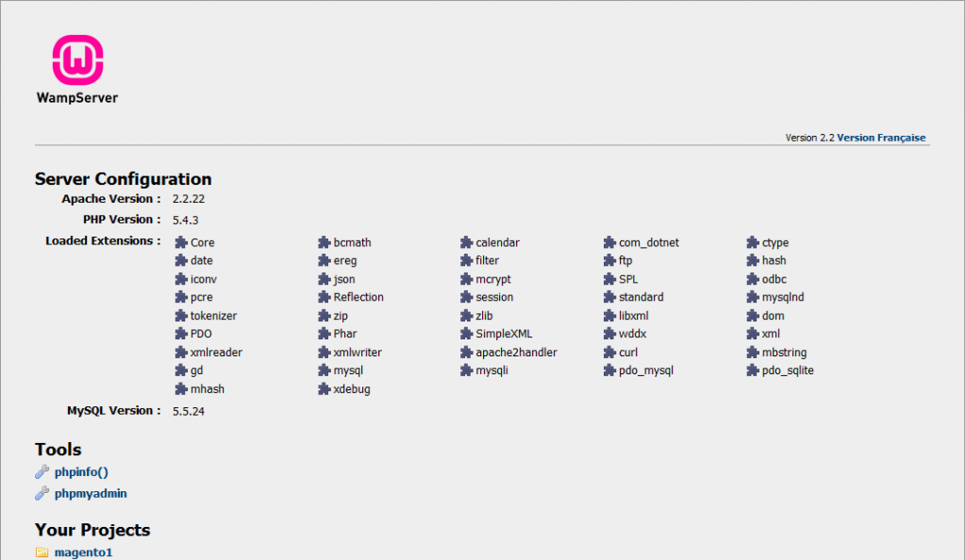Click the puzzle icon beside com_dotnet
966x560 pixels.
tap(610, 242)
